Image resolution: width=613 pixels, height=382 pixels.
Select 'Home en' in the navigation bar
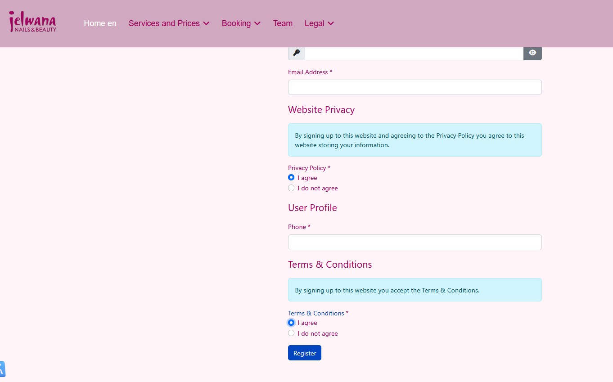(x=100, y=23)
